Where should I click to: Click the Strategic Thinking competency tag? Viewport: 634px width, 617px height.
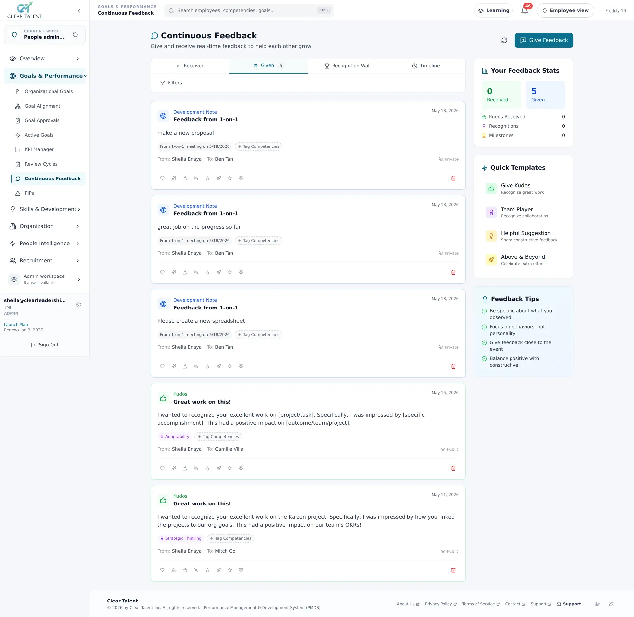[x=181, y=538]
